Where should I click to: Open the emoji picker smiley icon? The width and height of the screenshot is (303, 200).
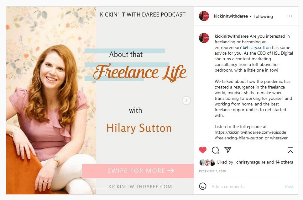point(203,186)
